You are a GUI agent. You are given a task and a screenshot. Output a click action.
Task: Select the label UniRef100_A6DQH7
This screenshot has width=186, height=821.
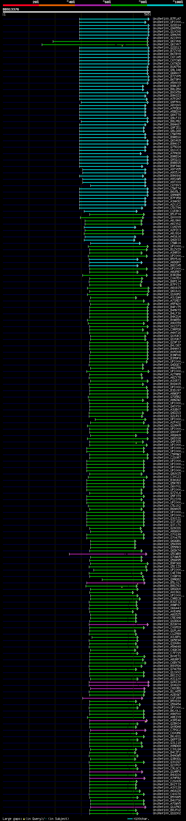pos(167,262)
